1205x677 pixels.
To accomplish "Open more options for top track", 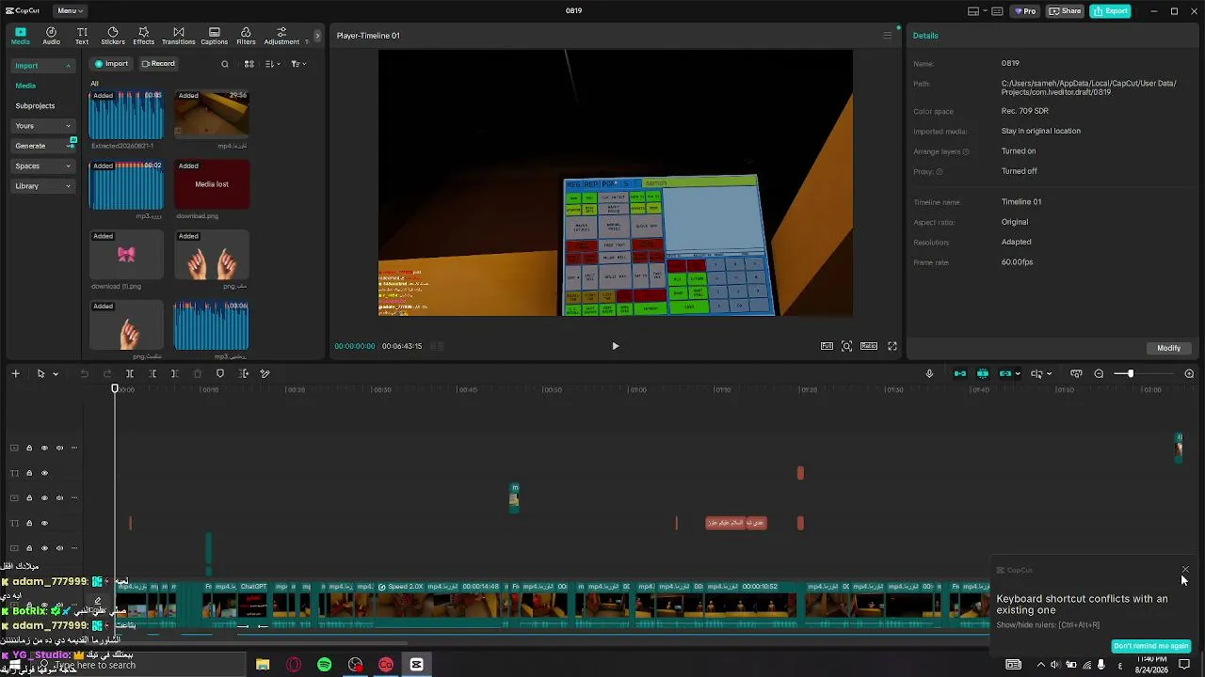I will 74,449.
